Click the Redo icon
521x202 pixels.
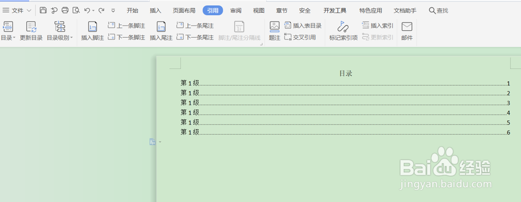coord(101,10)
